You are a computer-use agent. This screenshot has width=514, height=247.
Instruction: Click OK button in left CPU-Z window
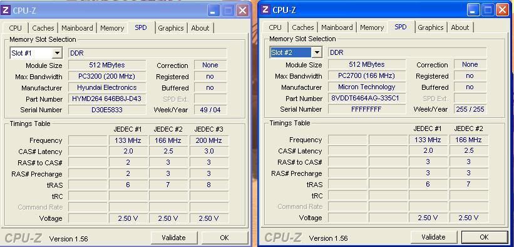point(225,238)
